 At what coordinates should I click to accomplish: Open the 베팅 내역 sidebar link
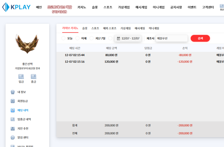[23, 110]
